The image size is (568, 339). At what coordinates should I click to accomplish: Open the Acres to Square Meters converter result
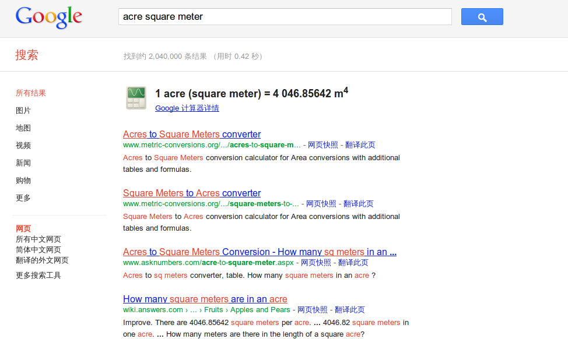click(x=191, y=134)
